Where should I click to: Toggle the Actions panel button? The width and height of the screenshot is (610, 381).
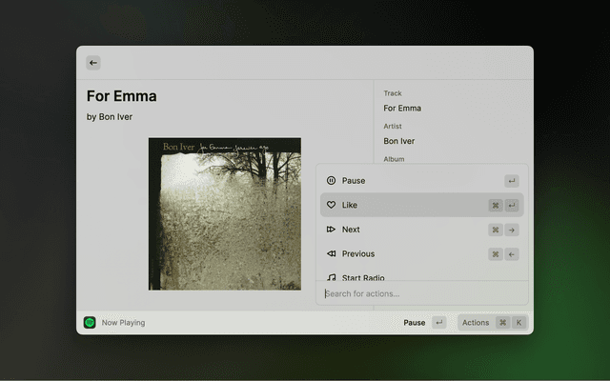point(476,323)
